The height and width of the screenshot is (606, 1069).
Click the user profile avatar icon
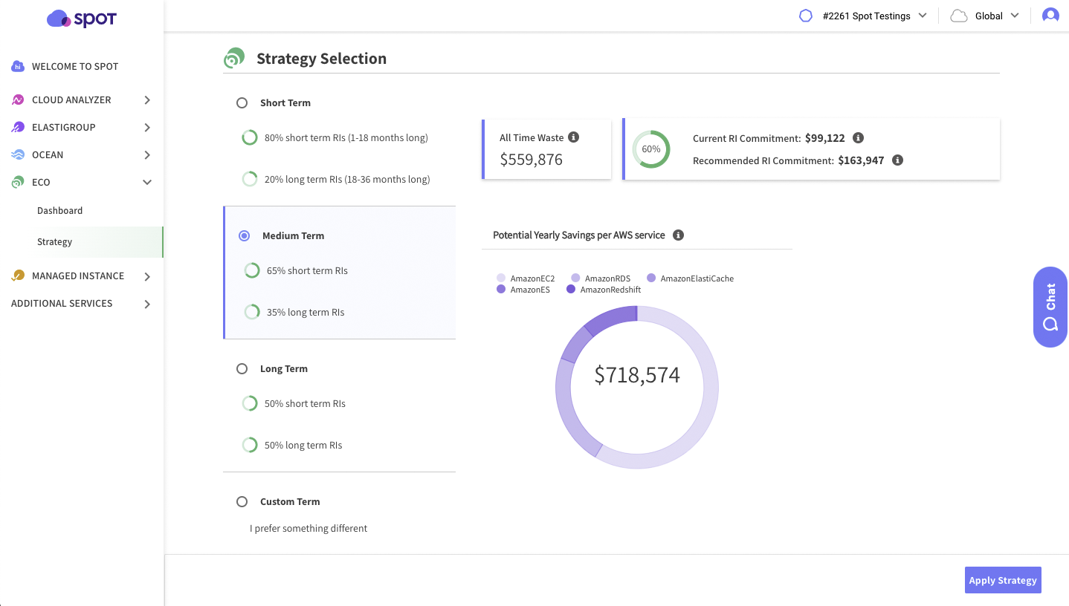tap(1050, 16)
